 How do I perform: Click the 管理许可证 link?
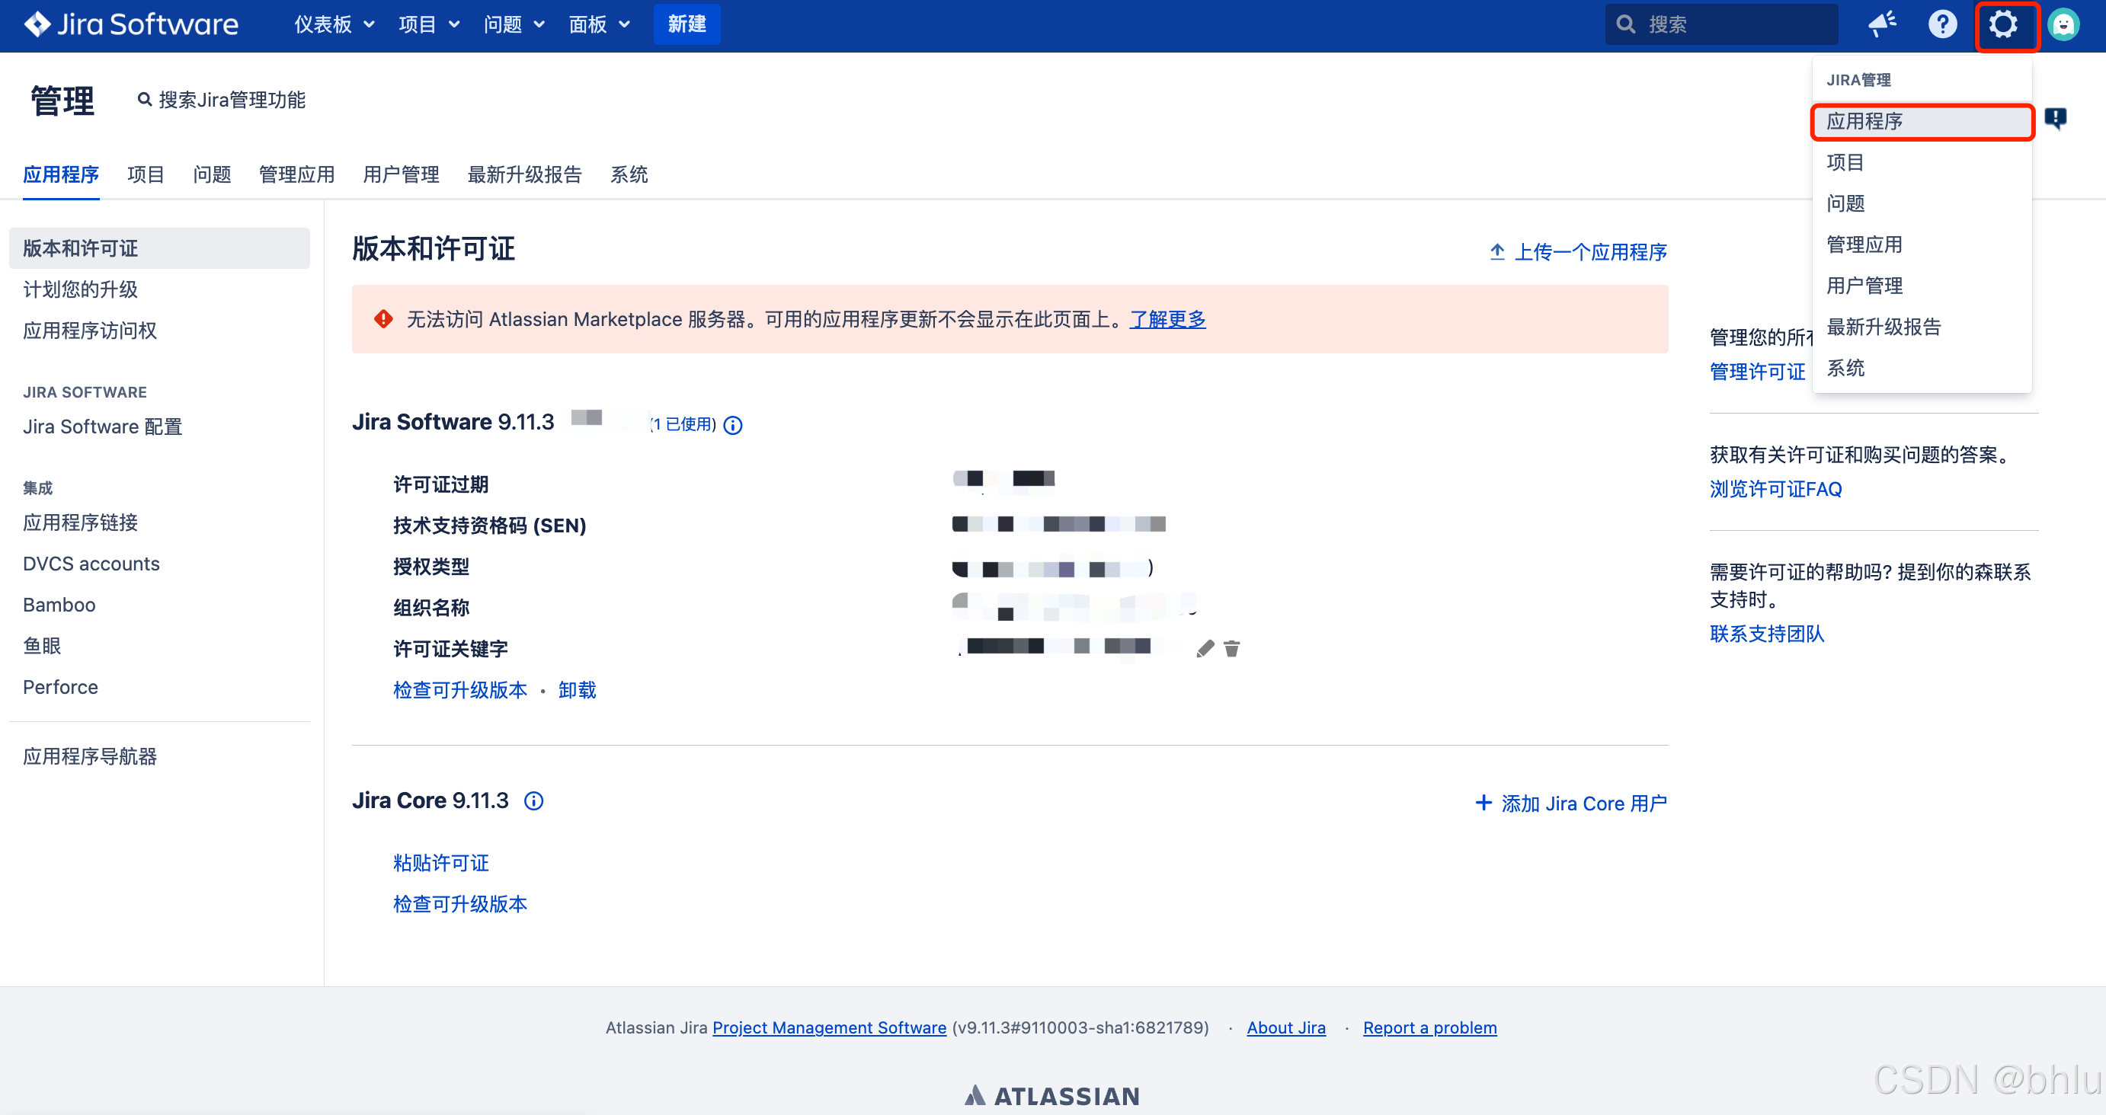(1758, 372)
